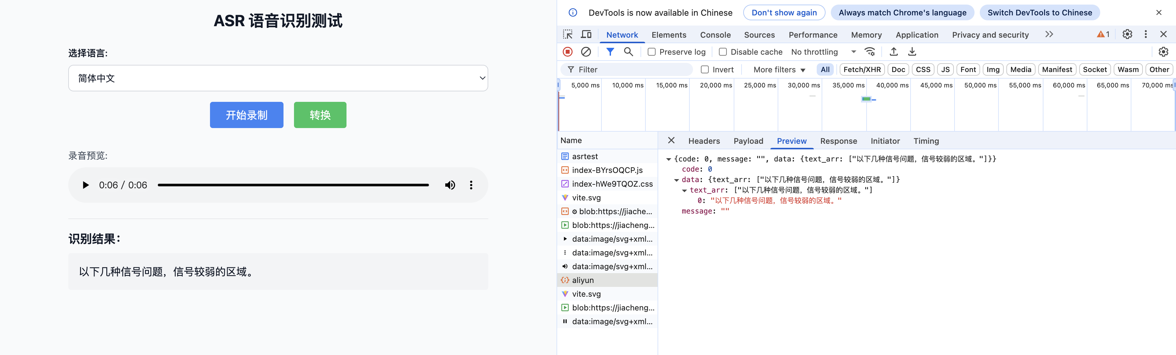Check Disable cache option
The width and height of the screenshot is (1176, 355).
723,52
